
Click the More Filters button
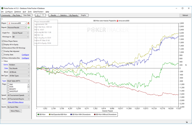(16, 111)
